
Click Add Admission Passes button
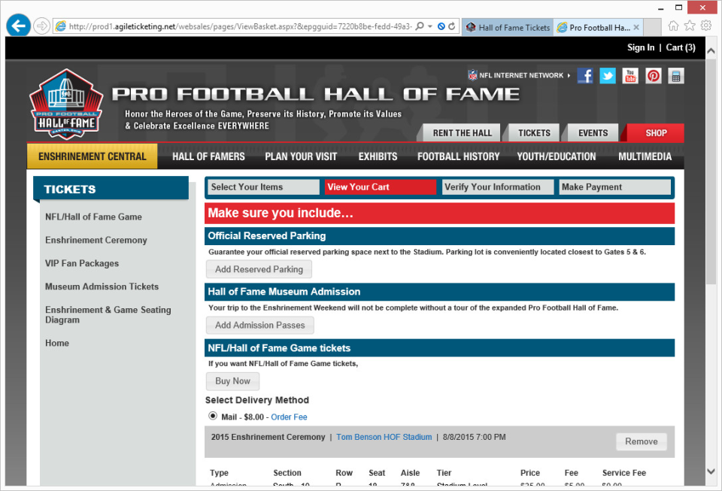pyautogui.click(x=259, y=326)
